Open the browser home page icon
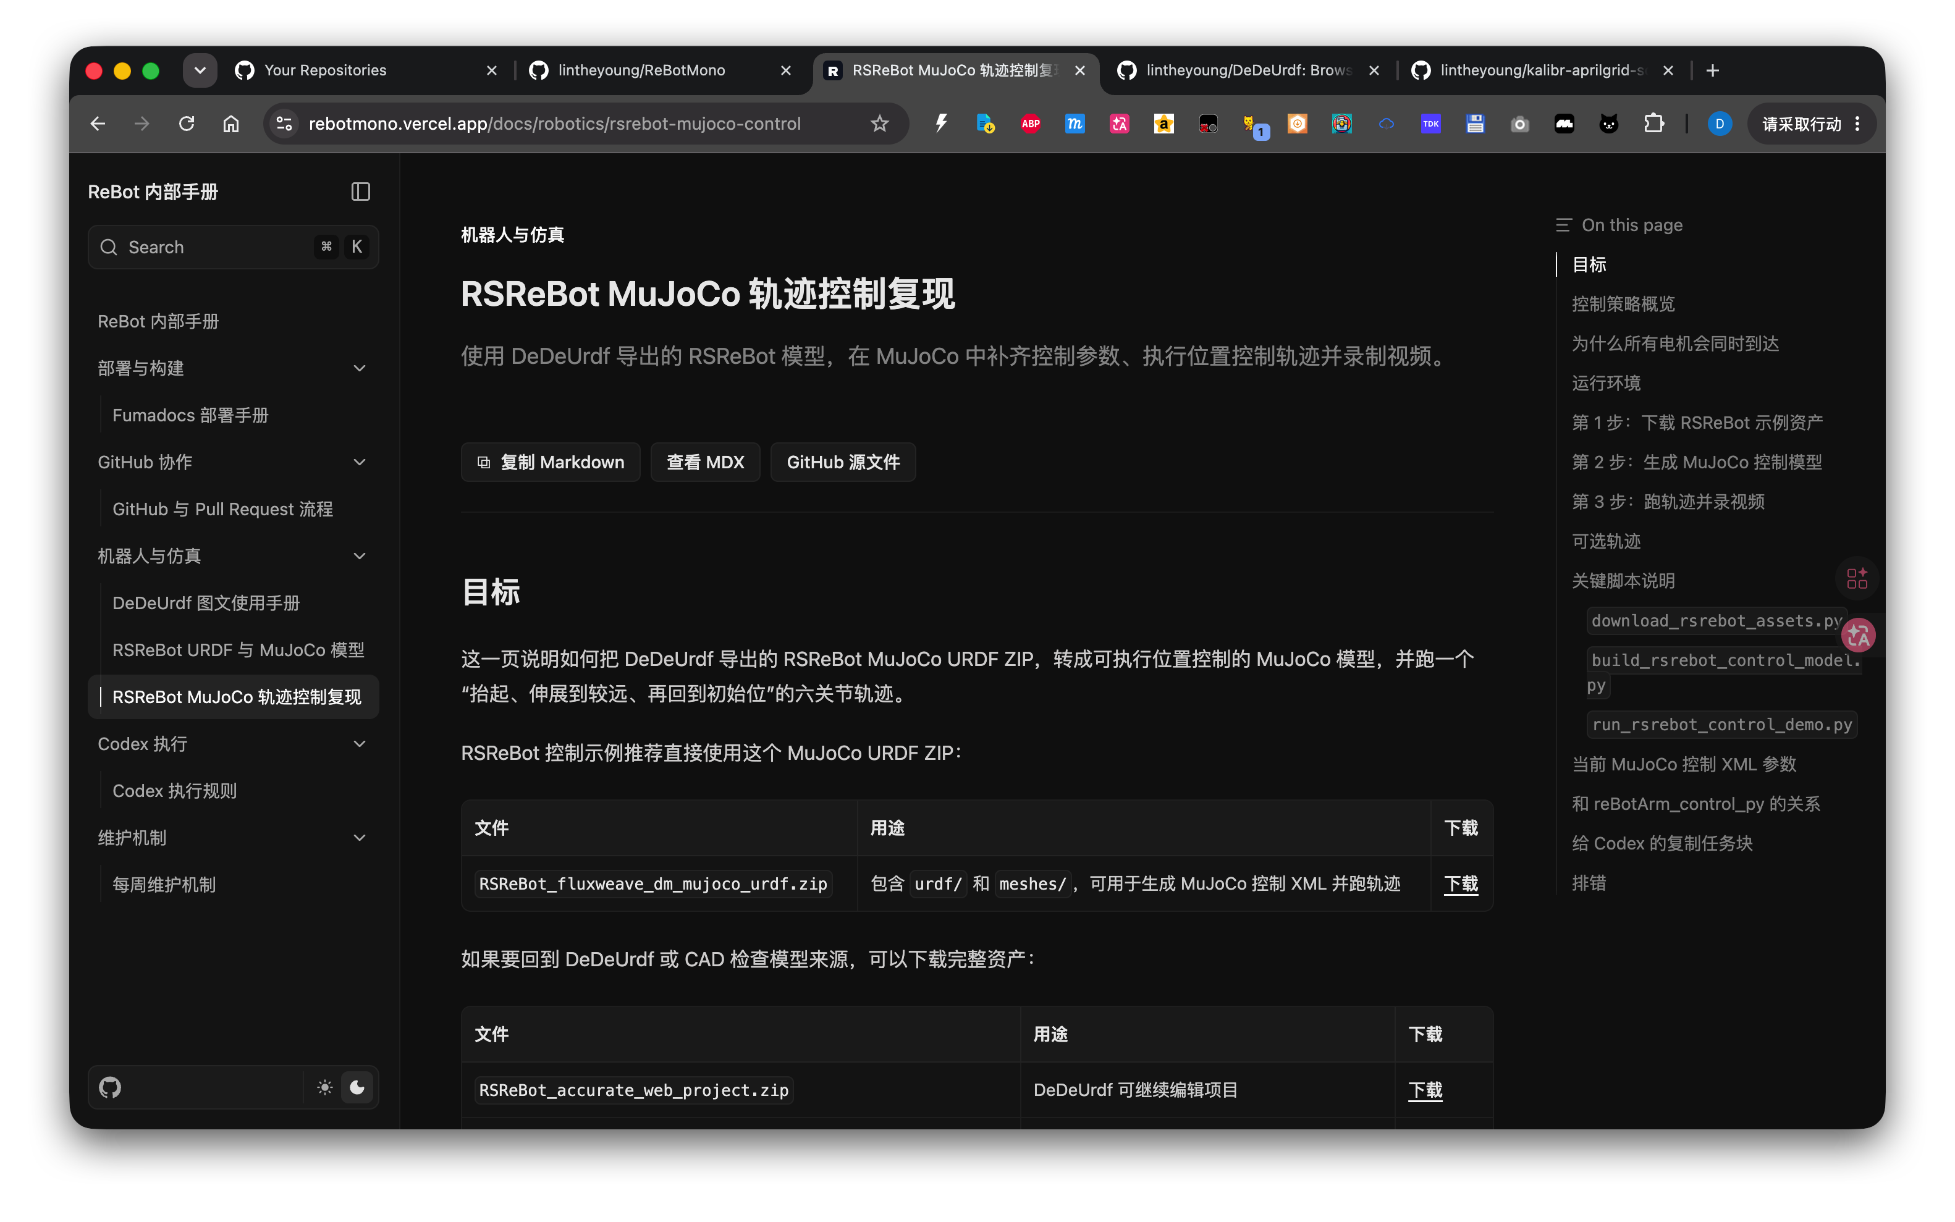This screenshot has height=1222, width=1955. pos(231,124)
